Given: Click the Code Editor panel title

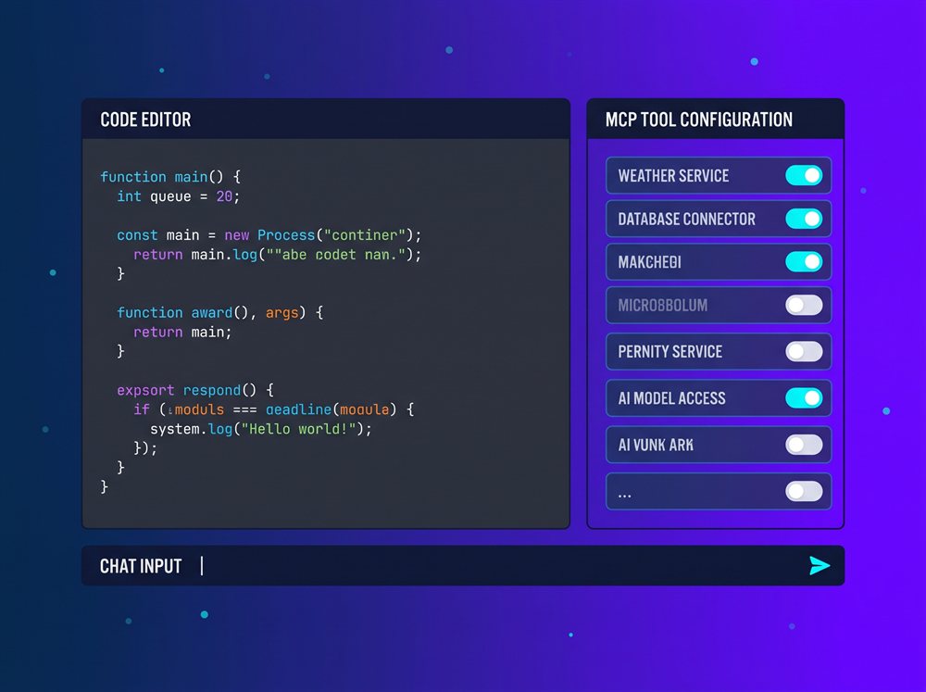Looking at the screenshot, I should point(145,120).
